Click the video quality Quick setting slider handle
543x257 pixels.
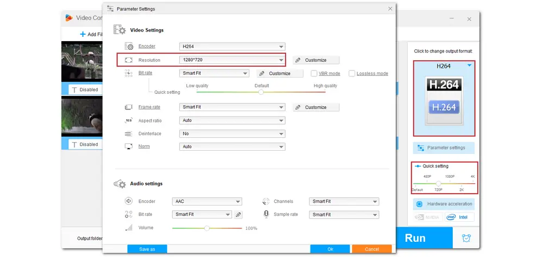point(261,92)
